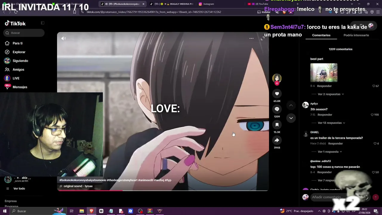
Task: Open GHAEL's commenter avatar
Action: click(306, 134)
